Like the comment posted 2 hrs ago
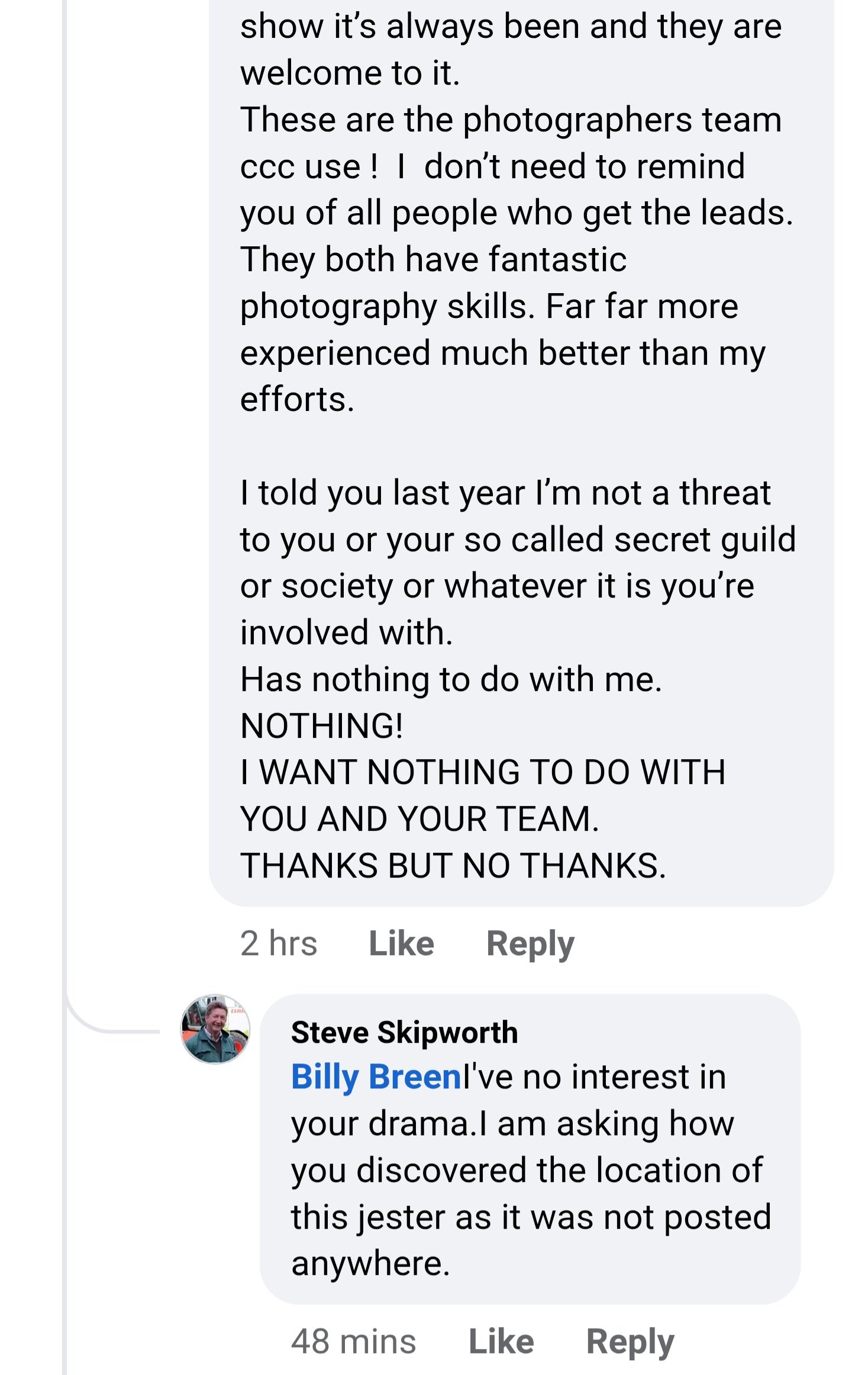This screenshot has width=852, height=1375. [401, 943]
